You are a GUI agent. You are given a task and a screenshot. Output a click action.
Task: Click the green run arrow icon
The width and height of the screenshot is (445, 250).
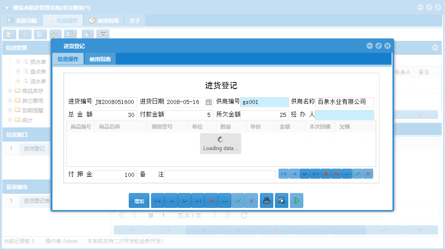pyautogui.click(x=296, y=200)
